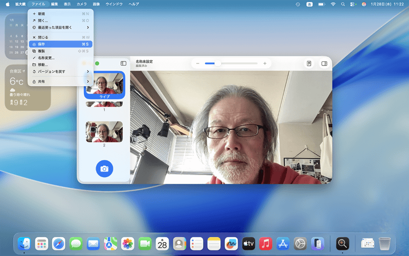Open Control Center from menu bar

tap(353, 4)
